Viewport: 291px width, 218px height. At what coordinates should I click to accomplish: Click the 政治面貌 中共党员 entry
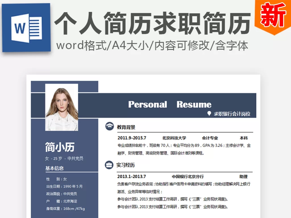click(61, 194)
